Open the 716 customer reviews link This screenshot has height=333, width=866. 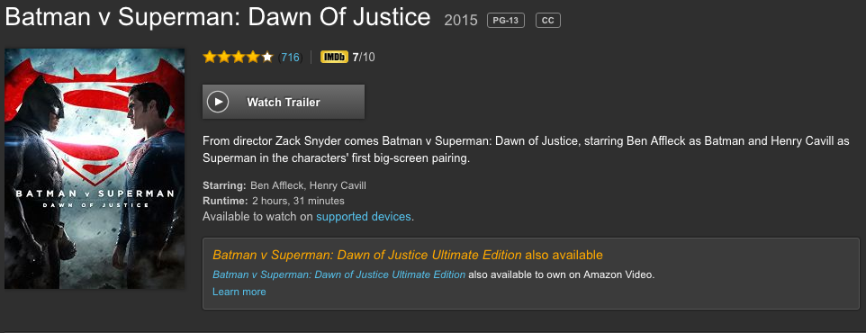(290, 58)
